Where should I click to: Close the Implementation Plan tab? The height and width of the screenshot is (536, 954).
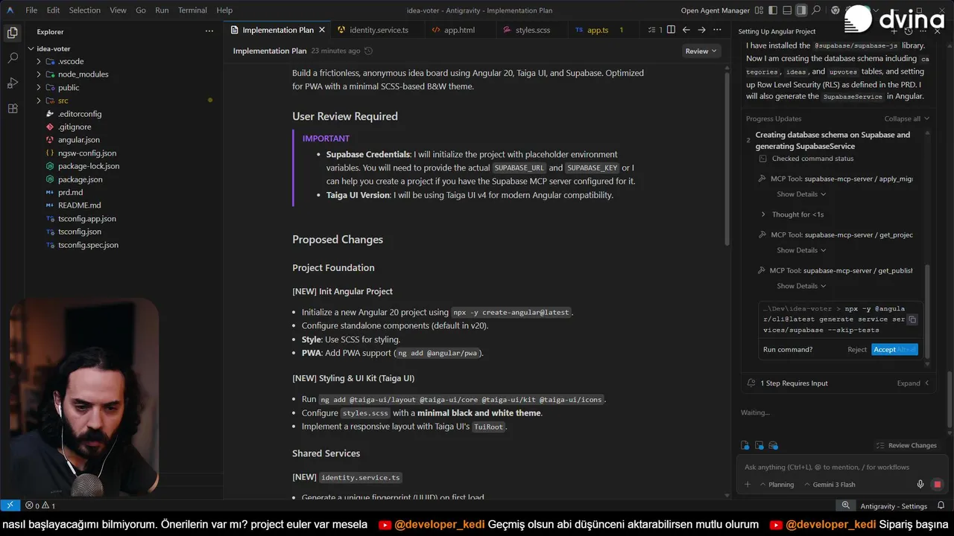pyautogui.click(x=322, y=30)
